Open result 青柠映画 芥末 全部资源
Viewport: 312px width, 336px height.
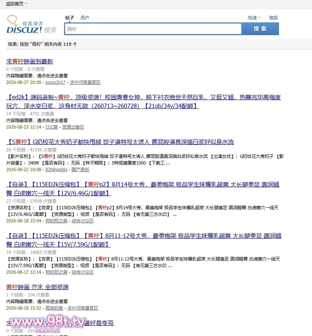pos(37,287)
